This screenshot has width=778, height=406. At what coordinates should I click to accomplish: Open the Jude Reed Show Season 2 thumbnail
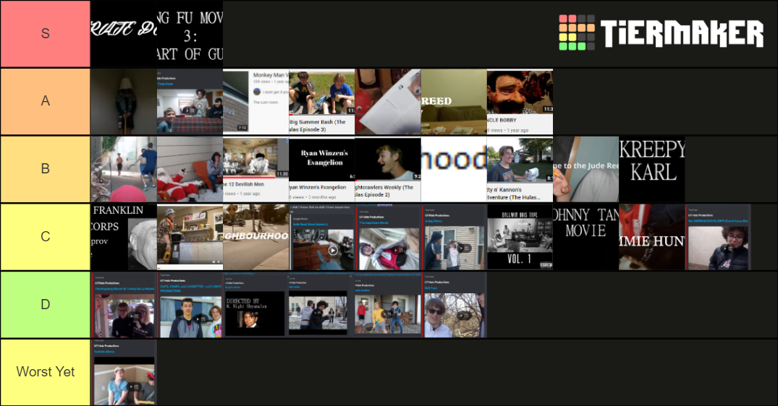click(x=322, y=237)
